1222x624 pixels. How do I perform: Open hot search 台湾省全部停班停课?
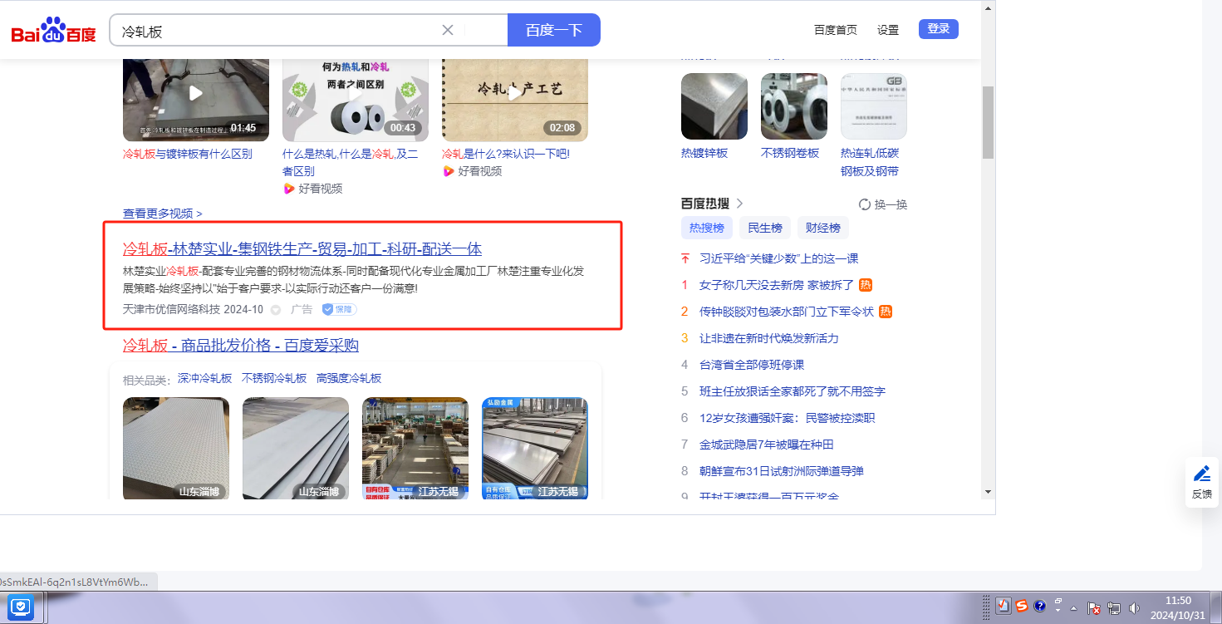[x=752, y=365]
